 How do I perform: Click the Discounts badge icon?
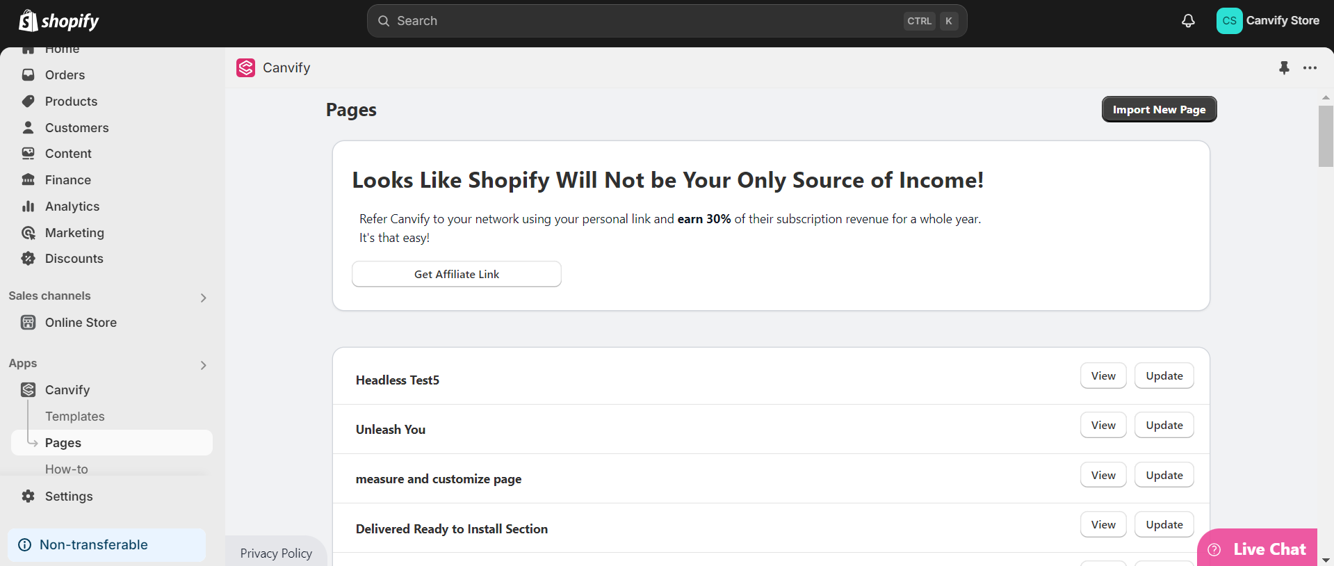pyautogui.click(x=29, y=258)
